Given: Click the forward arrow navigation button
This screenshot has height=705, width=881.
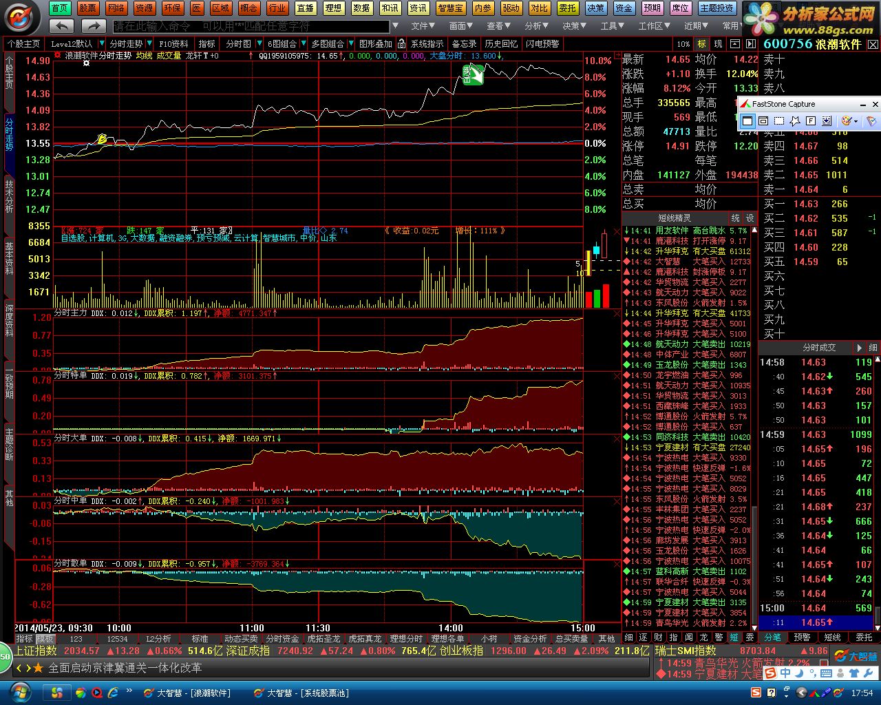Looking at the screenshot, I should tap(93, 25).
